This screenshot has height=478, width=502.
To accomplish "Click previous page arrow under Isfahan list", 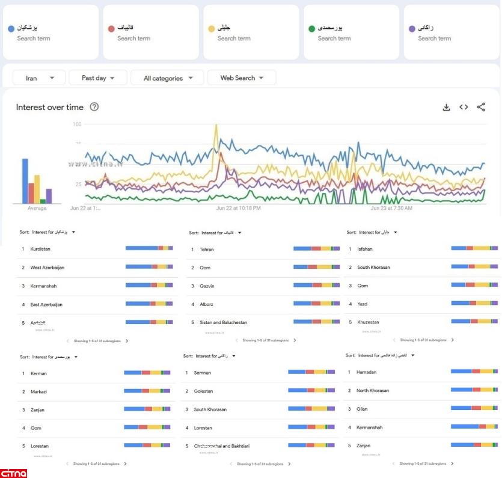I will click(394, 340).
